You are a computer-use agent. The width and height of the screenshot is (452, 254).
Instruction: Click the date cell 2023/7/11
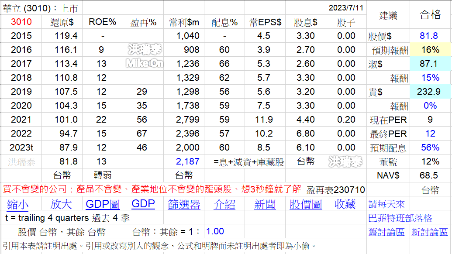click(346, 8)
